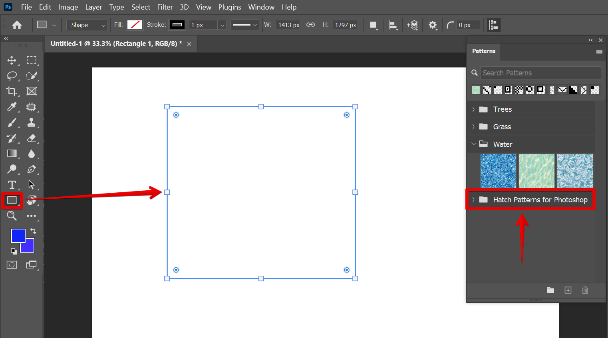Select the Eyedropper tool

point(12,107)
